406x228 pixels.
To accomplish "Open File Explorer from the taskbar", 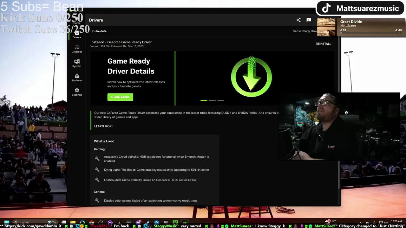I will pos(73,223).
